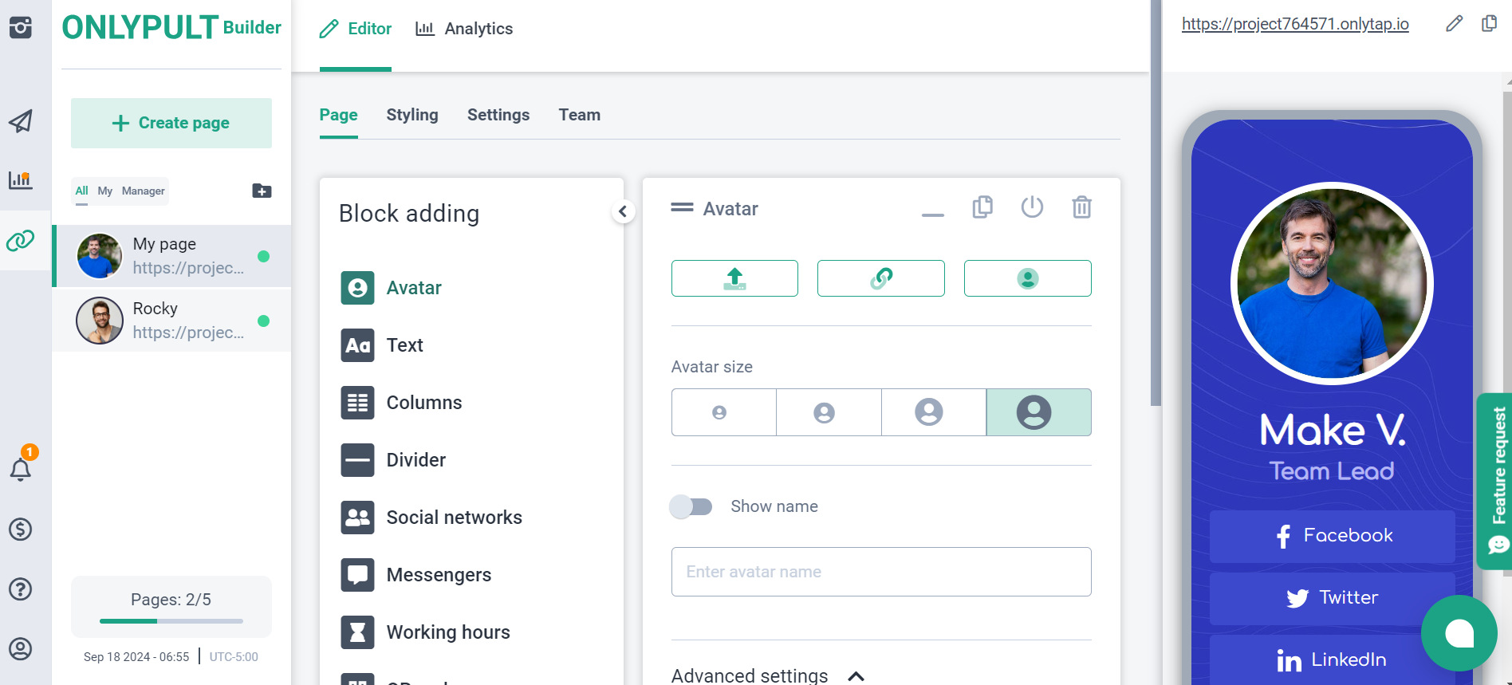Click the avatar name input field
This screenshot has height=685, width=1512.
point(880,572)
